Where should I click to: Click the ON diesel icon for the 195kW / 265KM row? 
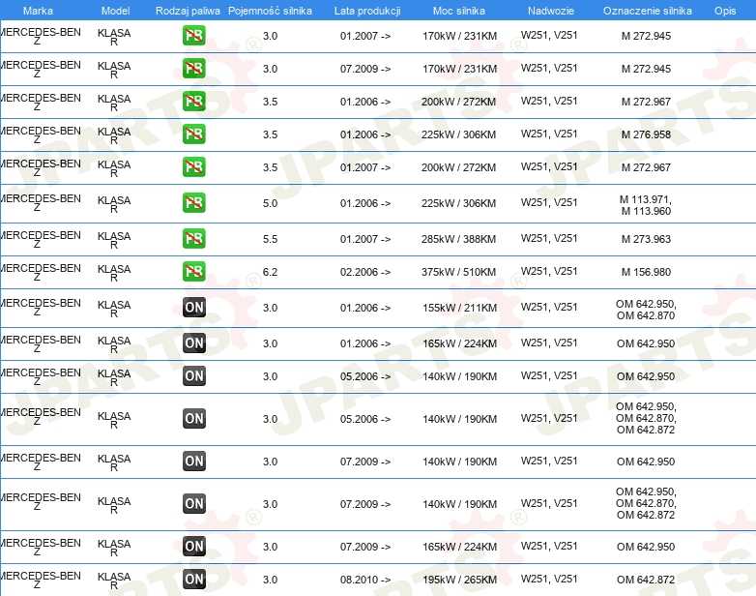point(193,580)
